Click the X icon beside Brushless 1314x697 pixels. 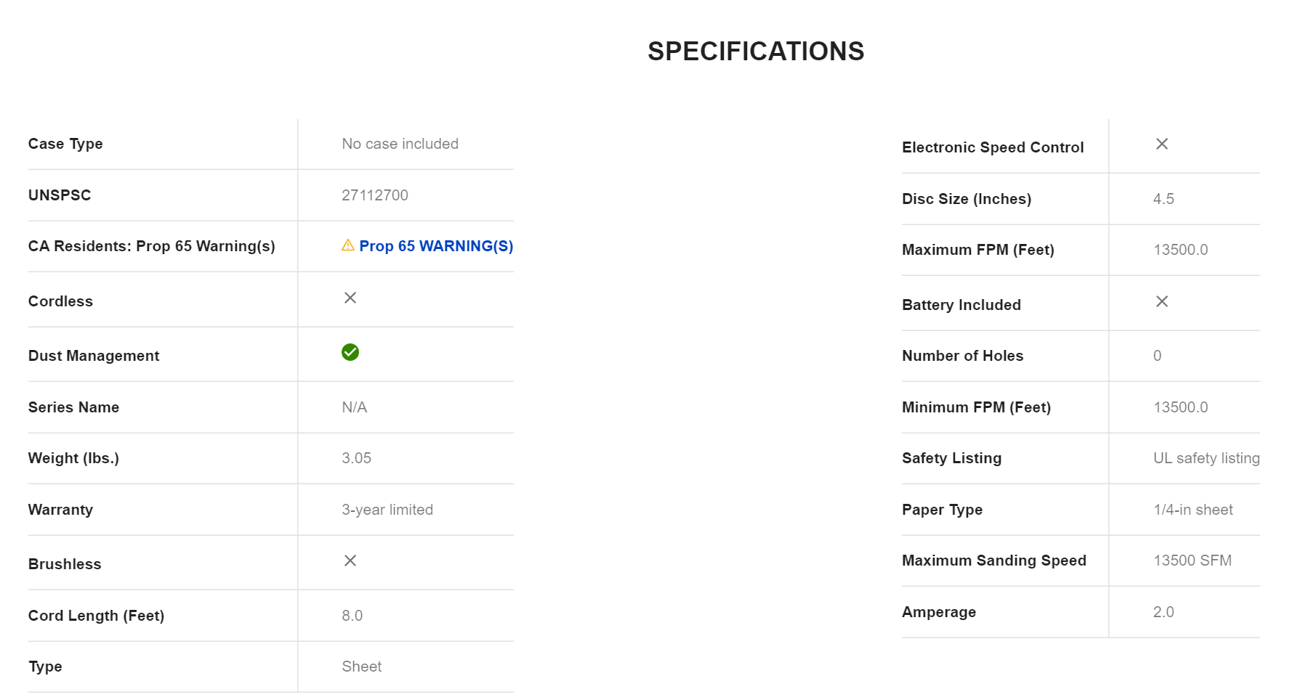click(350, 561)
